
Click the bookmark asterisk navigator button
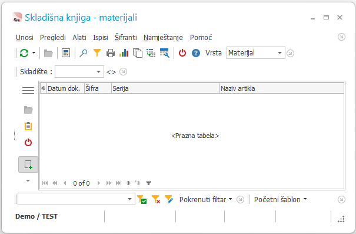pyautogui.click(x=128, y=183)
